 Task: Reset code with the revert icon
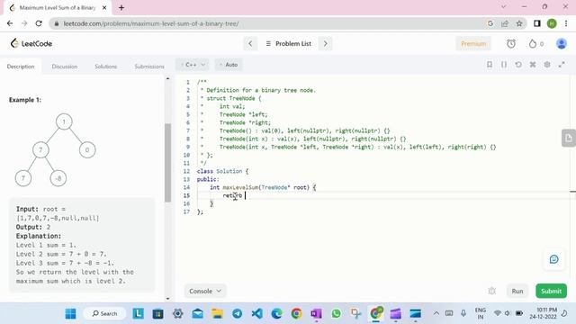coord(518,65)
